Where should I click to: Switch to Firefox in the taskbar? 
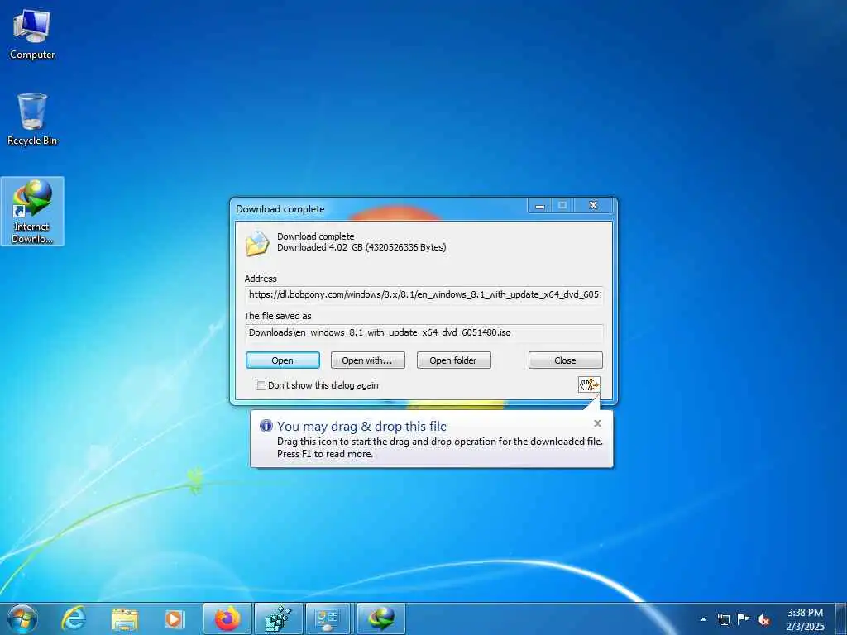coord(227,618)
